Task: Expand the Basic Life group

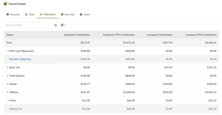Action: click(x=8, y=67)
